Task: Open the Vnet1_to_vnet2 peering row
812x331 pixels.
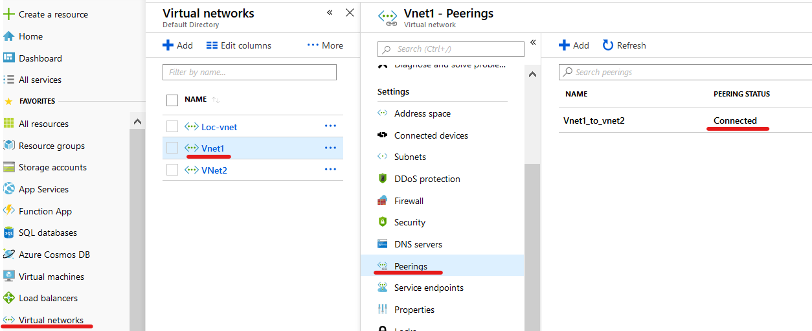Action: pyautogui.click(x=685, y=120)
